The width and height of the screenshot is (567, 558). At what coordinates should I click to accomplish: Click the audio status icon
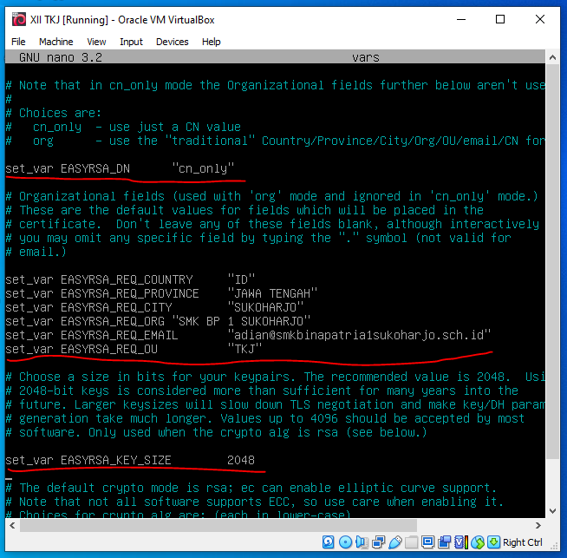click(x=362, y=542)
